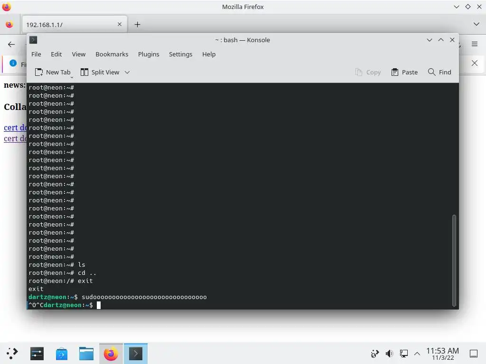Open the Help menu in Konsole
The height and width of the screenshot is (364, 486).
click(x=209, y=54)
